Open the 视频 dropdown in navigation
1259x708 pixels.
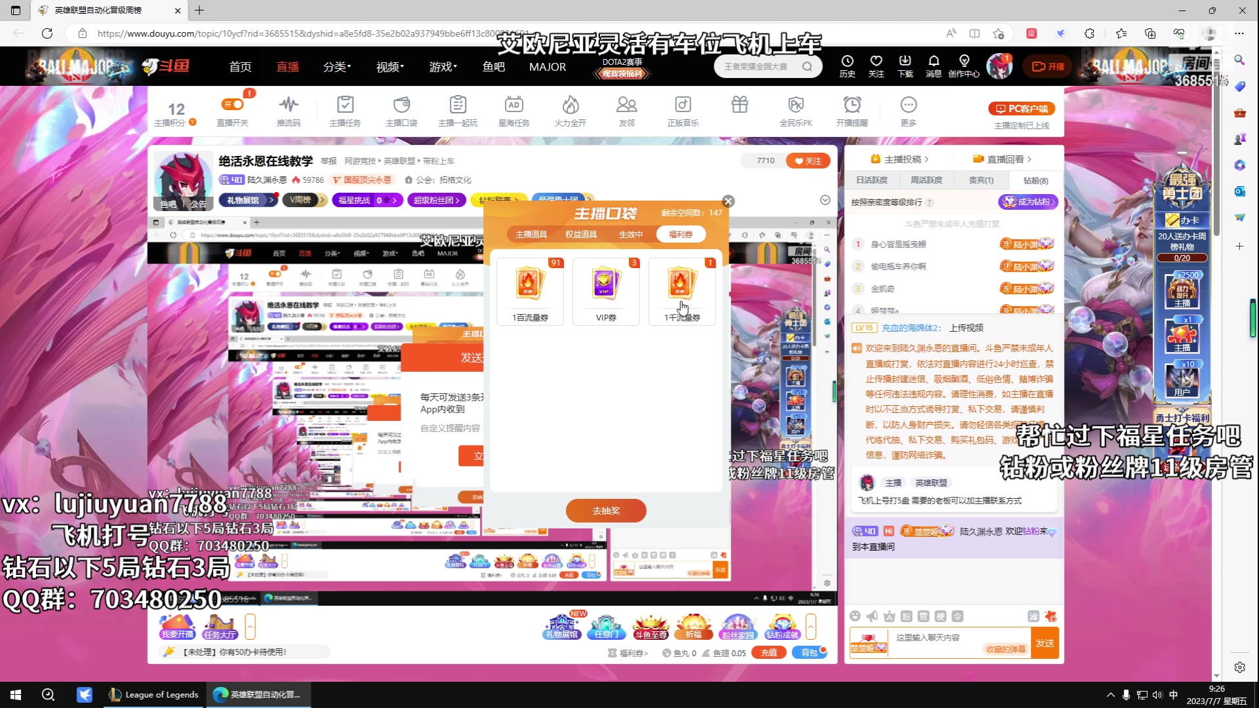pos(390,67)
